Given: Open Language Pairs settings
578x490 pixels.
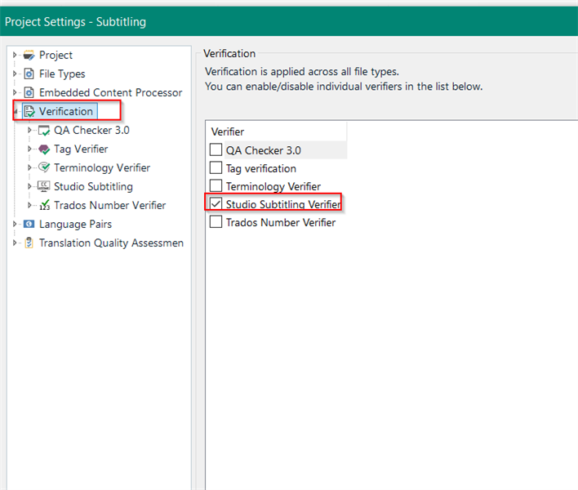Looking at the screenshot, I should pyautogui.click(x=75, y=224).
